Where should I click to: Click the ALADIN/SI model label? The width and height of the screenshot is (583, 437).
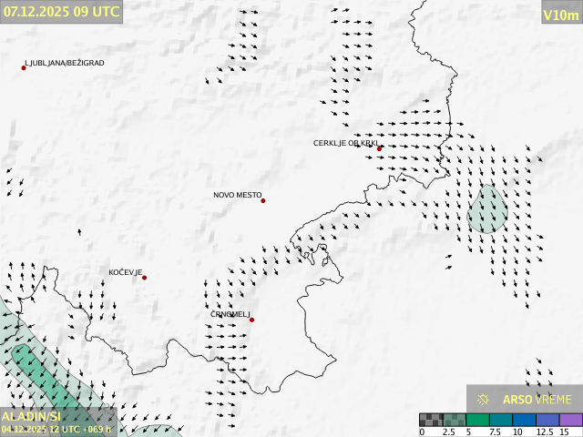point(31,417)
